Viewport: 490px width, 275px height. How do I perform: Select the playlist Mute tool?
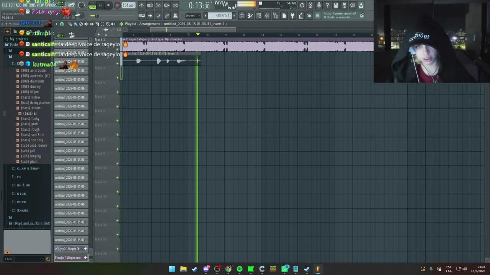pyautogui.click(x=86, y=24)
